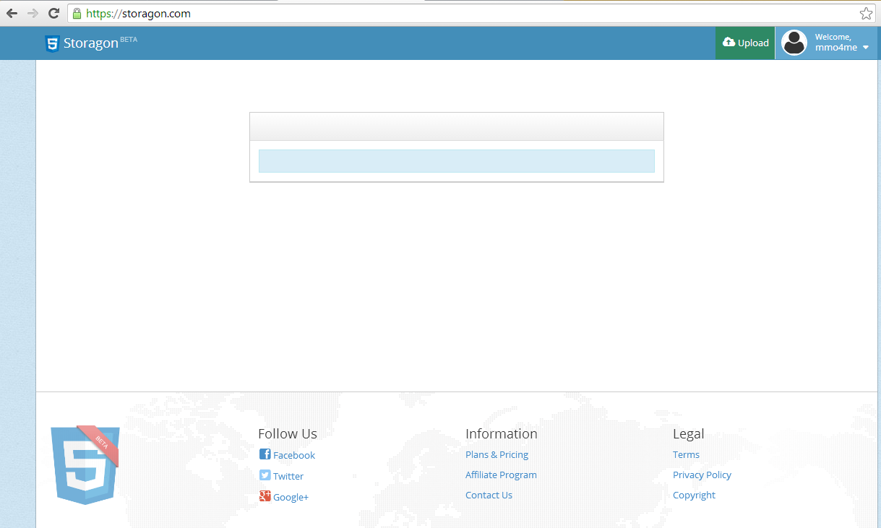The image size is (881, 528).
Task: Click the Legal heading
Action: tap(688, 434)
